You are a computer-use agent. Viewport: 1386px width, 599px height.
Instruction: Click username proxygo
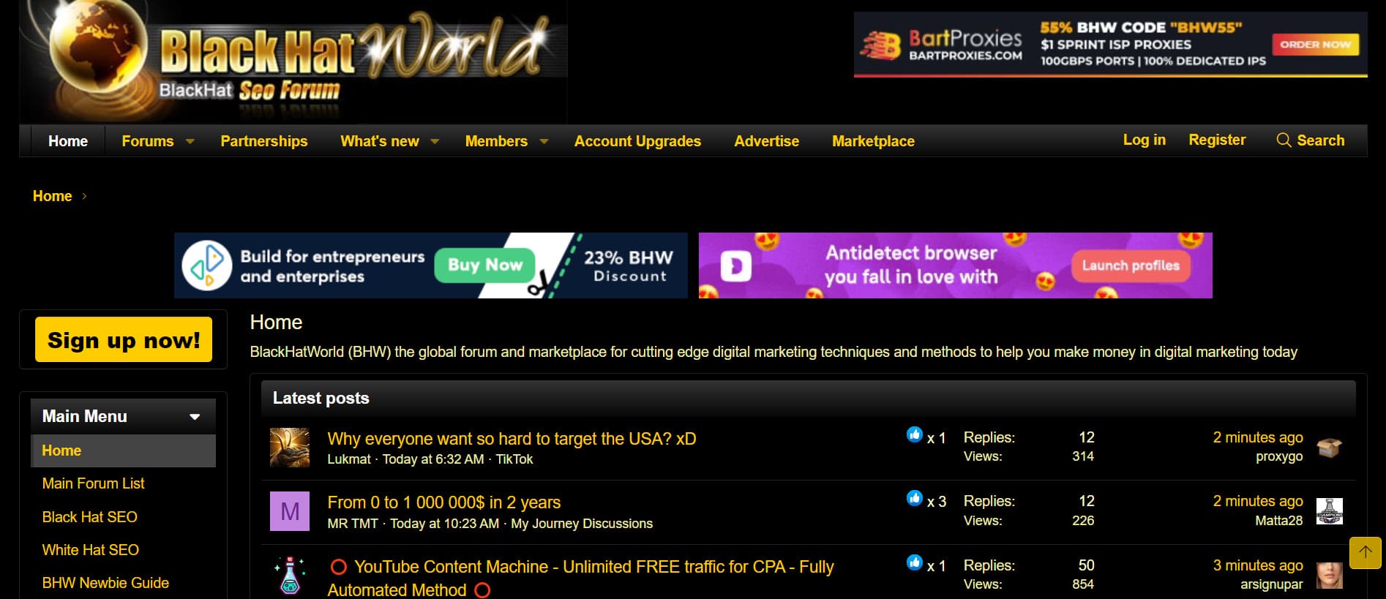[1279, 456]
